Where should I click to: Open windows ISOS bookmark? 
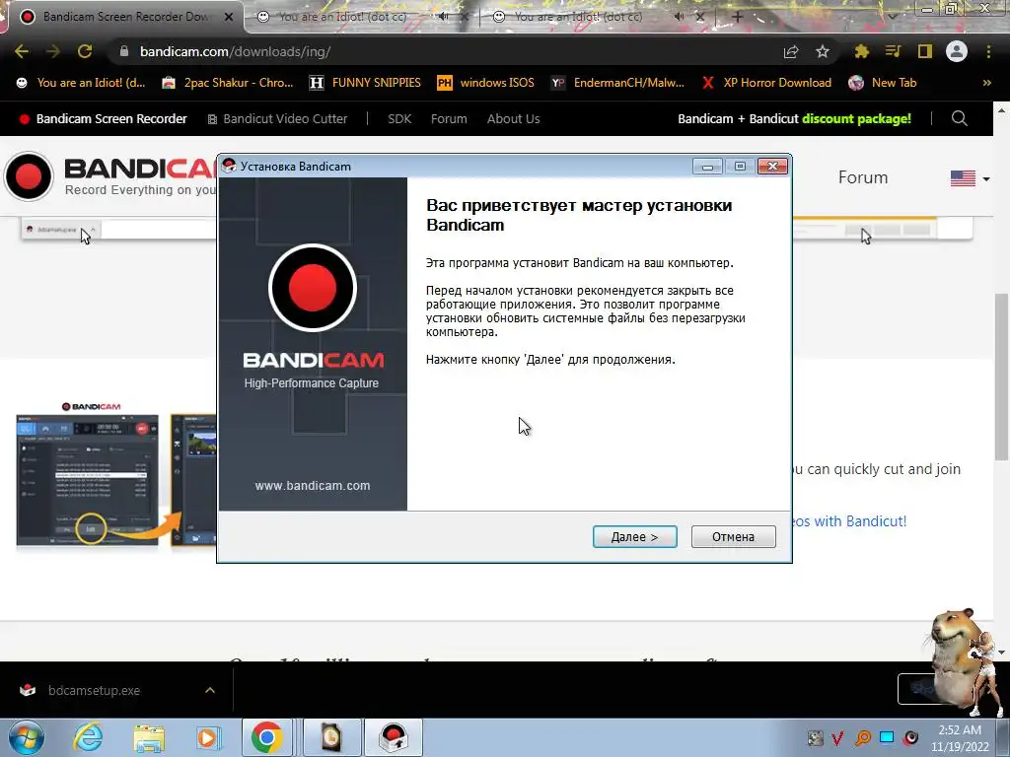point(485,83)
